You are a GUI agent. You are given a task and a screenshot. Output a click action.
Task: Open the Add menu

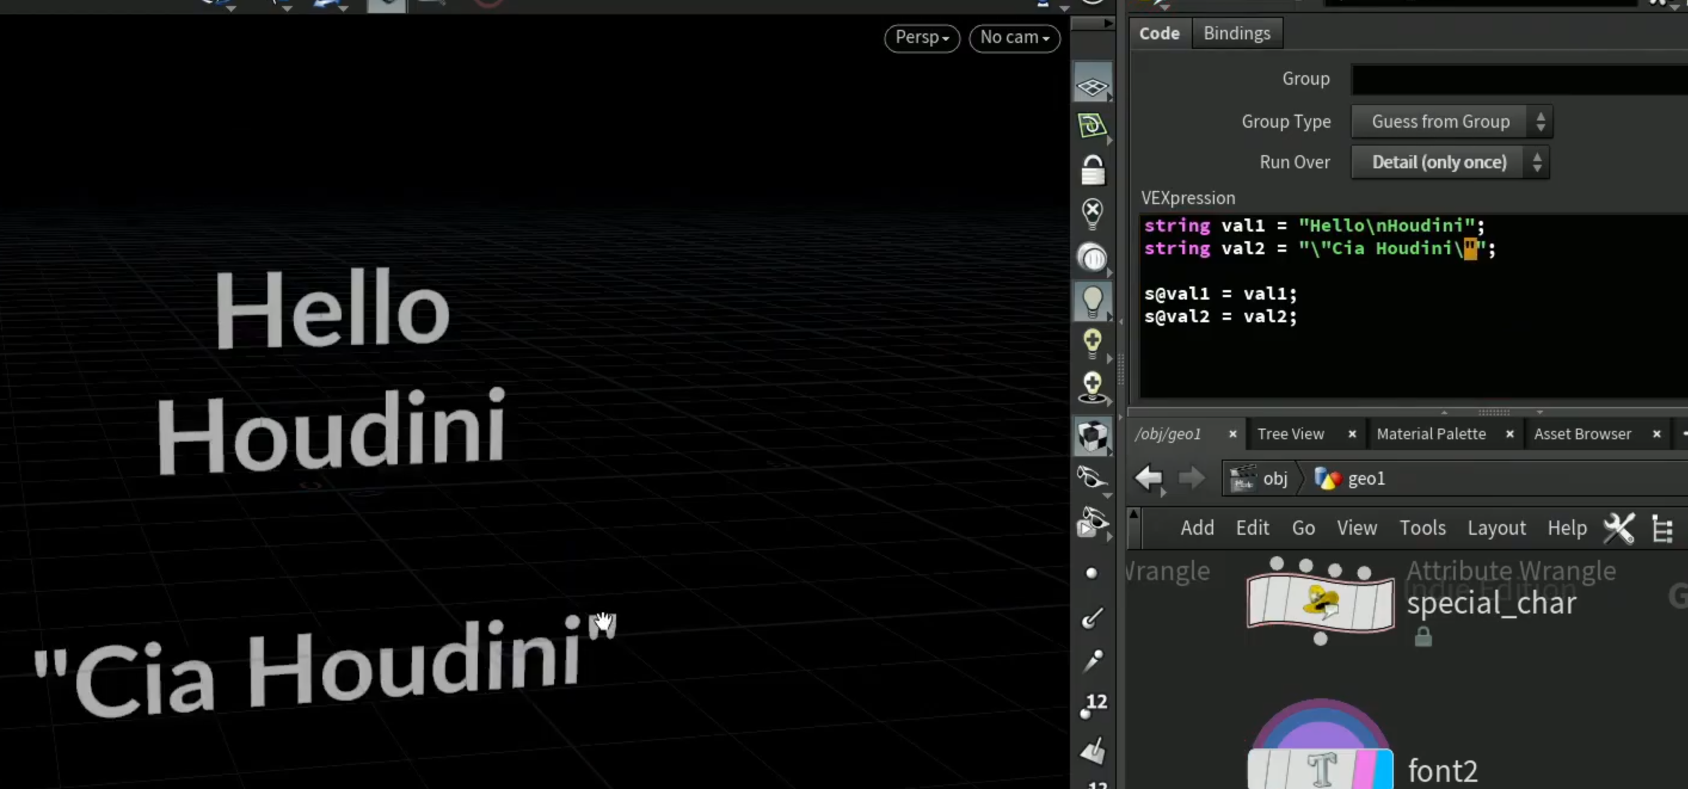1197,528
